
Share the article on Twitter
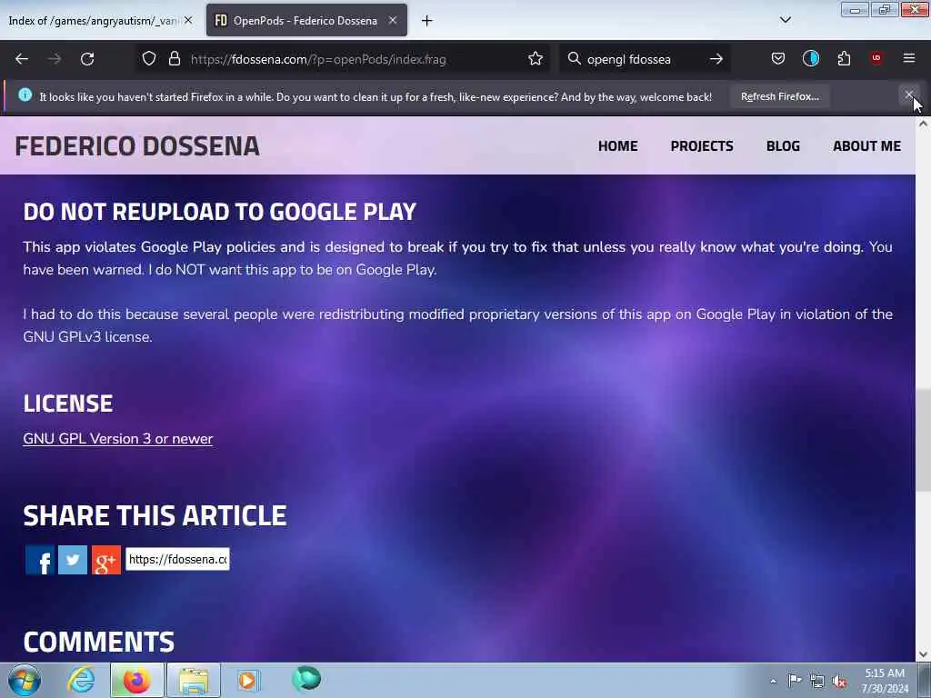coord(73,560)
